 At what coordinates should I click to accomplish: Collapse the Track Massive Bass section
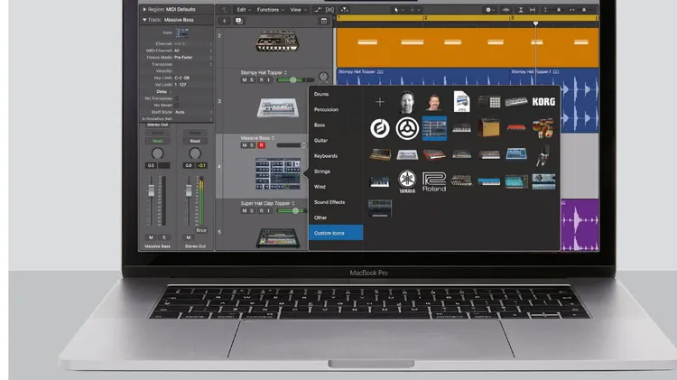click(x=144, y=20)
